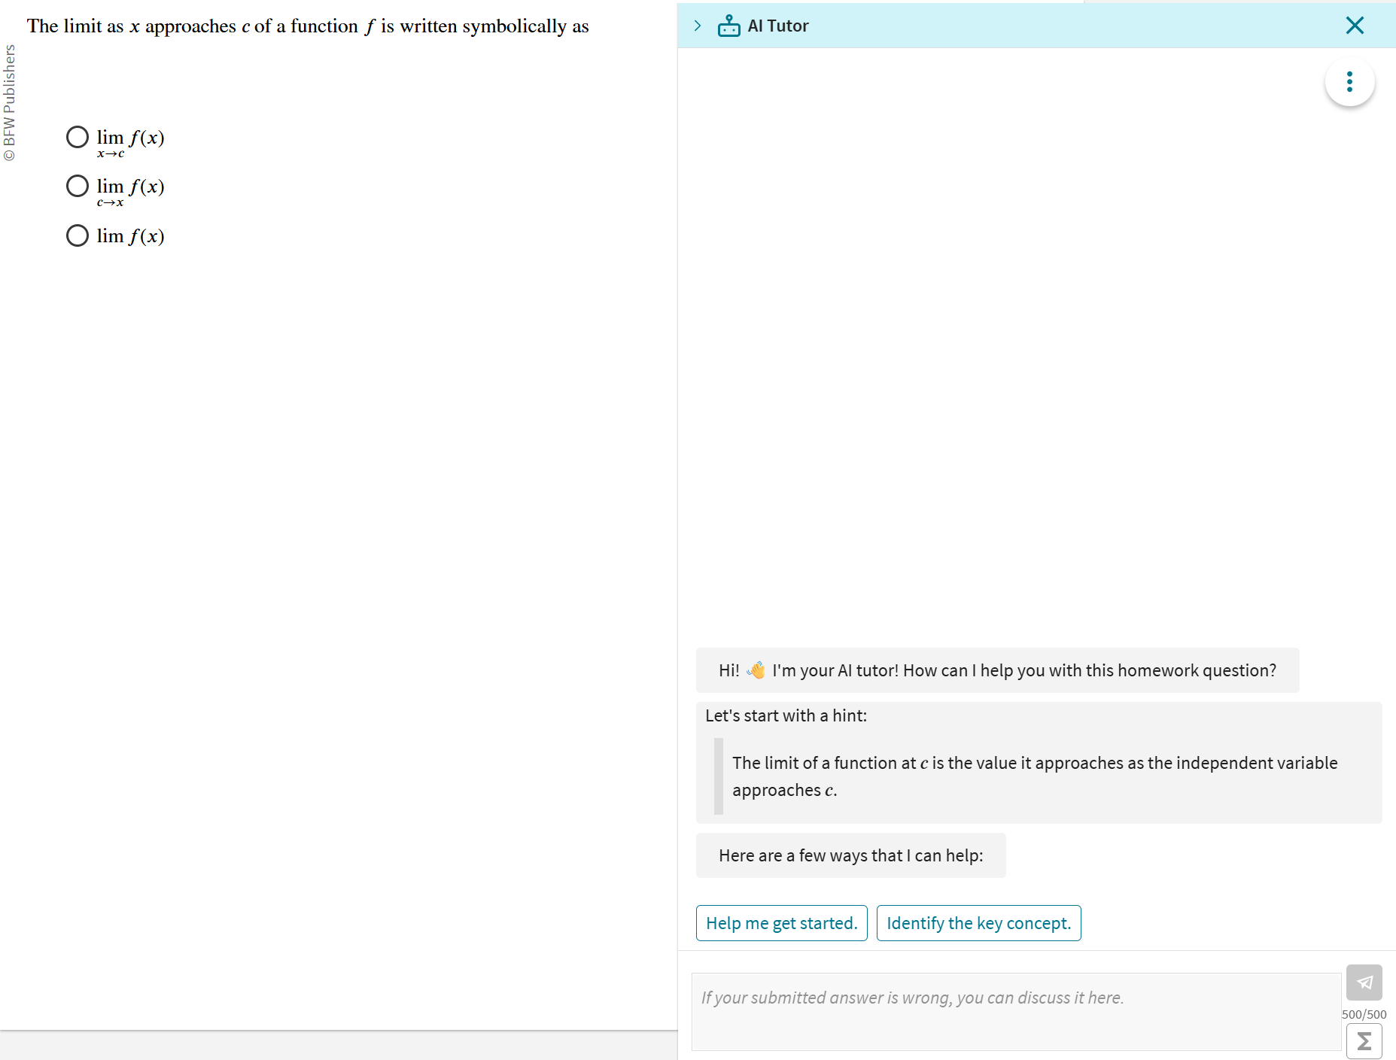Click the waving hand emoji in the greeting
Screen dimensions: 1396x1060
(756, 670)
